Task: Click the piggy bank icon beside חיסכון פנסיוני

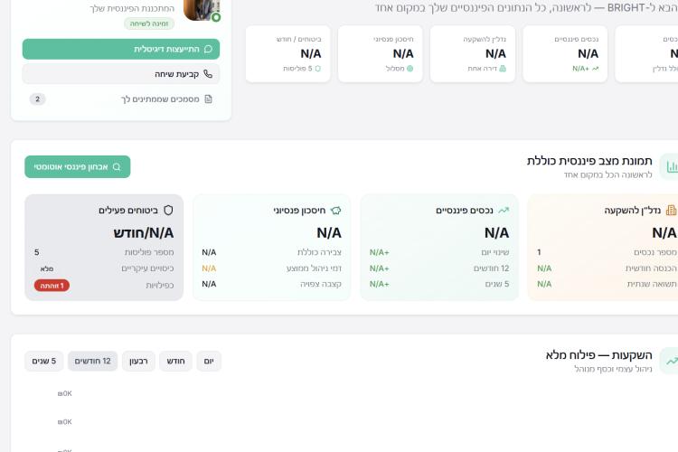Action: [335, 210]
